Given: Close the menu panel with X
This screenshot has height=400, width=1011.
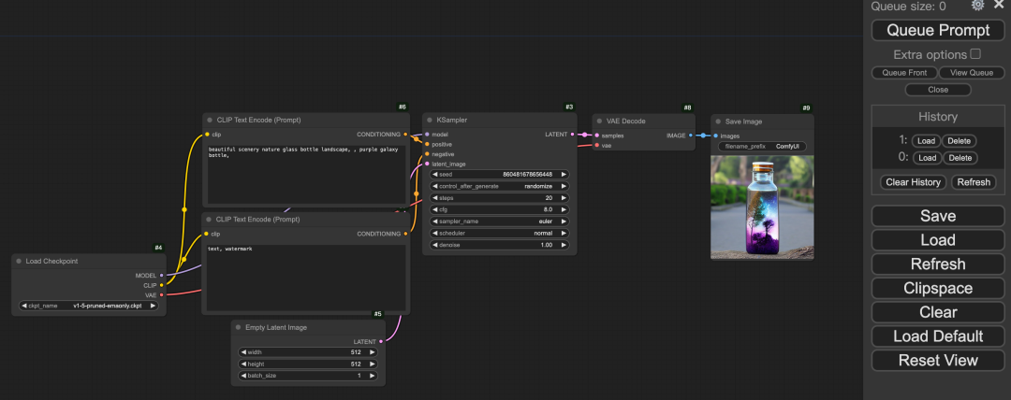Looking at the screenshot, I should [x=999, y=5].
